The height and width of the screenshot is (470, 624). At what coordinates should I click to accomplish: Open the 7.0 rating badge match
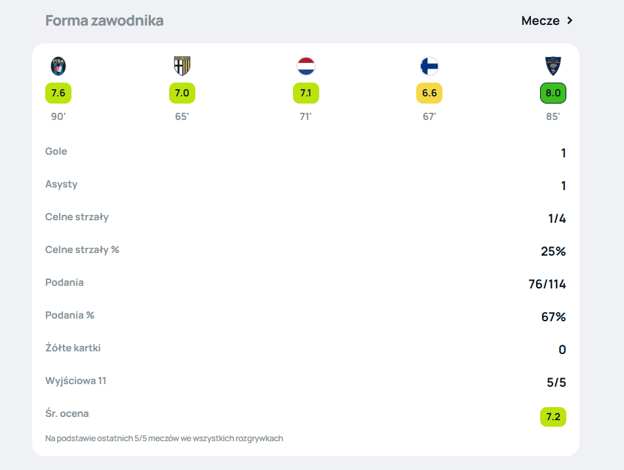point(182,93)
